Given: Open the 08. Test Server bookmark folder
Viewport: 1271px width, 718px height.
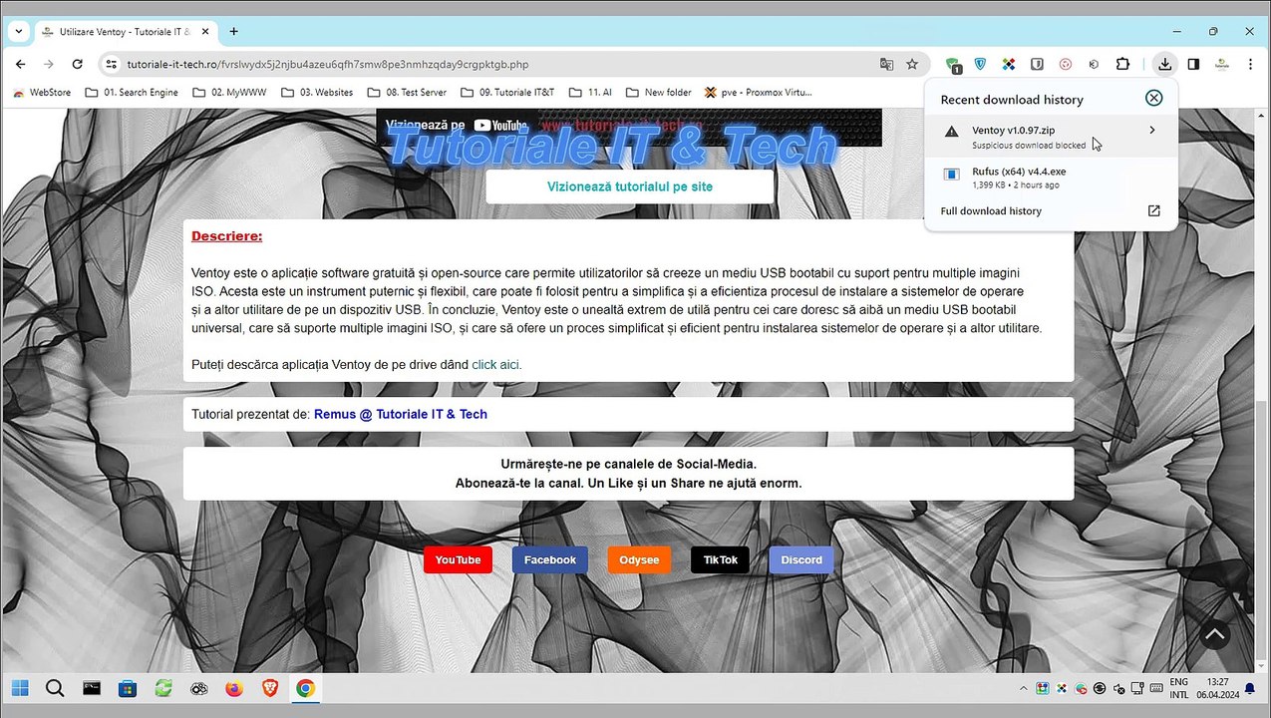Looking at the screenshot, I should click(407, 93).
